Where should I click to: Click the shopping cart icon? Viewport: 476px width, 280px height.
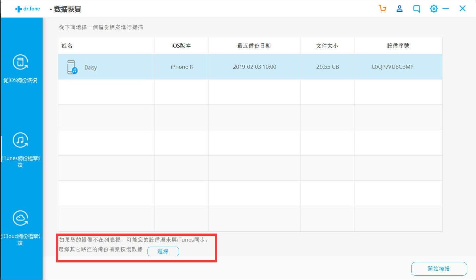pyautogui.click(x=383, y=9)
